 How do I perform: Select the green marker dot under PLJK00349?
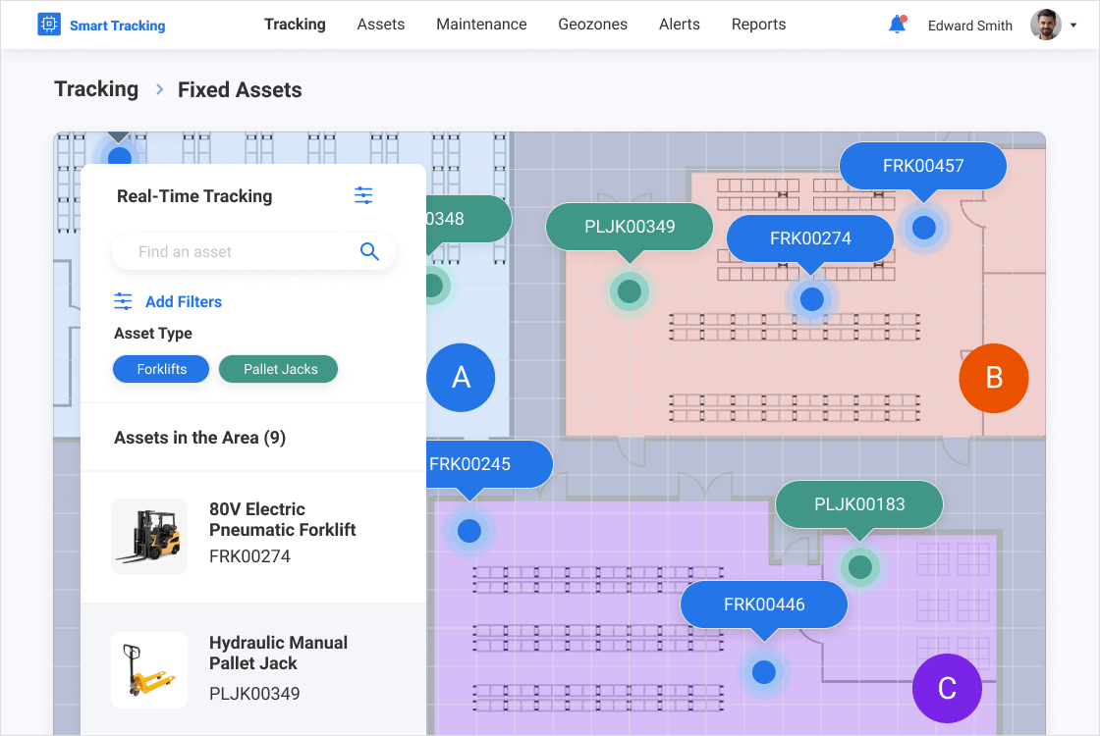click(x=630, y=291)
